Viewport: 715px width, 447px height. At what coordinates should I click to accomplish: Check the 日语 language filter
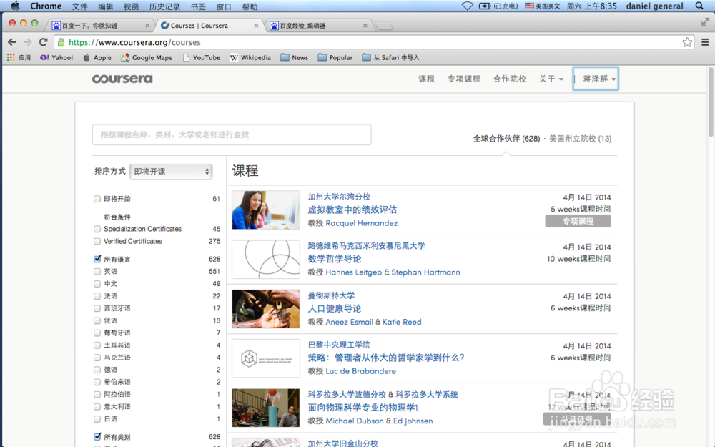97,418
